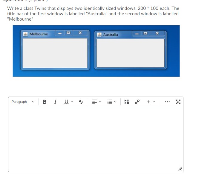This screenshot has width=210, height=178.
Task: Insert a quicklink with the chain icon
Action: (137, 102)
